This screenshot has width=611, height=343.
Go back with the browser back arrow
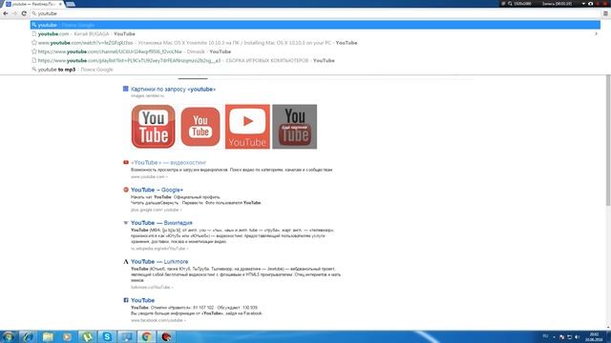[x=6, y=13]
